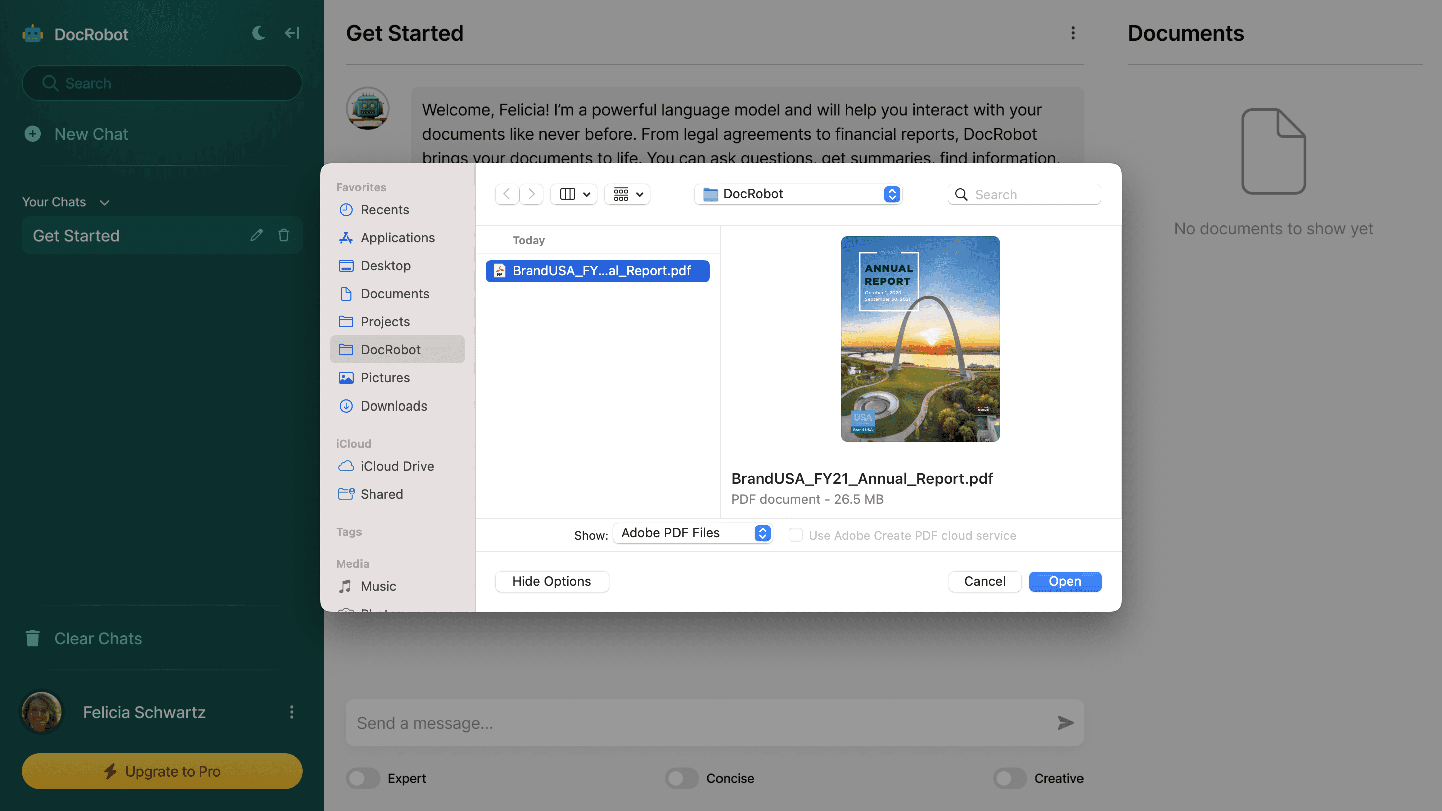Open the Show Adobe PDF Files dropdown
The width and height of the screenshot is (1442, 811).
(x=692, y=533)
